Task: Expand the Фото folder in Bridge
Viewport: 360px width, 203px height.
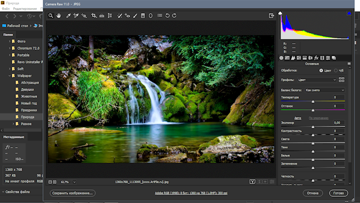Action: tap(9, 41)
